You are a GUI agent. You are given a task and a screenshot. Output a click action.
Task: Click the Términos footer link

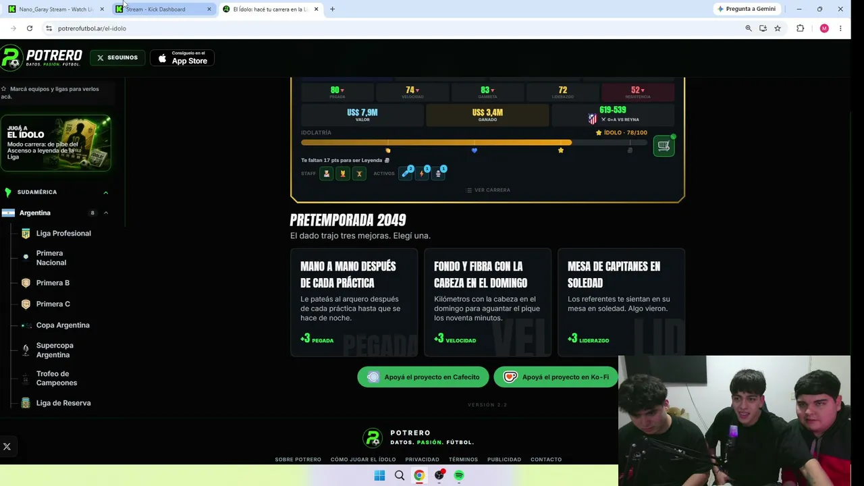pyautogui.click(x=463, y=460)
